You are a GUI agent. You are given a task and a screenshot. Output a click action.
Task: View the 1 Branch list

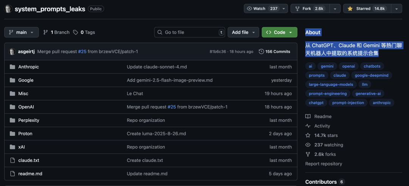pyautogui.click(x=56, y=32)
